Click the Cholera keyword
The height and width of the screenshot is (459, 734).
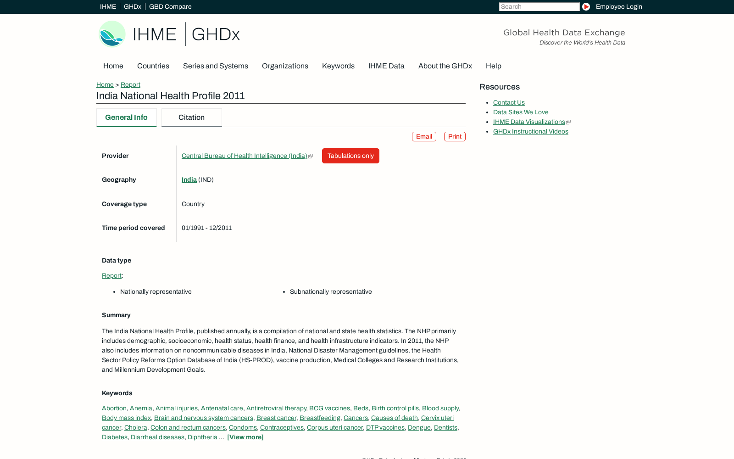click(136, 427)
